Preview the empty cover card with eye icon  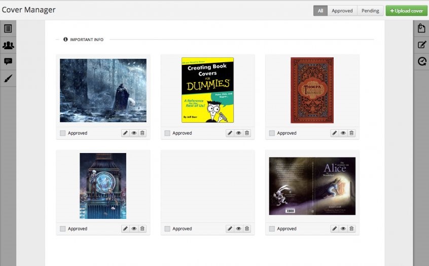pyautogui.click(x=238, y=229)
